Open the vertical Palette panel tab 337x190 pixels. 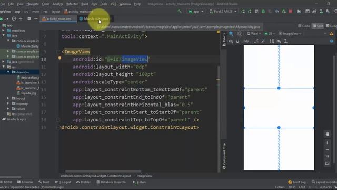click(x=224, y=40)
